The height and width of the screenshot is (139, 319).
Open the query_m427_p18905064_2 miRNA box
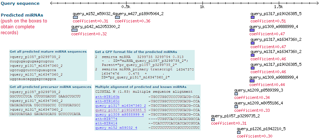coord(117,17)
